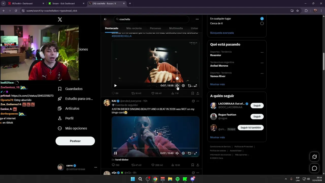The height and width of the screenshot is (183, 325).
Task: Select 'Cerca de ti' radio option
Action: (262, 23)
